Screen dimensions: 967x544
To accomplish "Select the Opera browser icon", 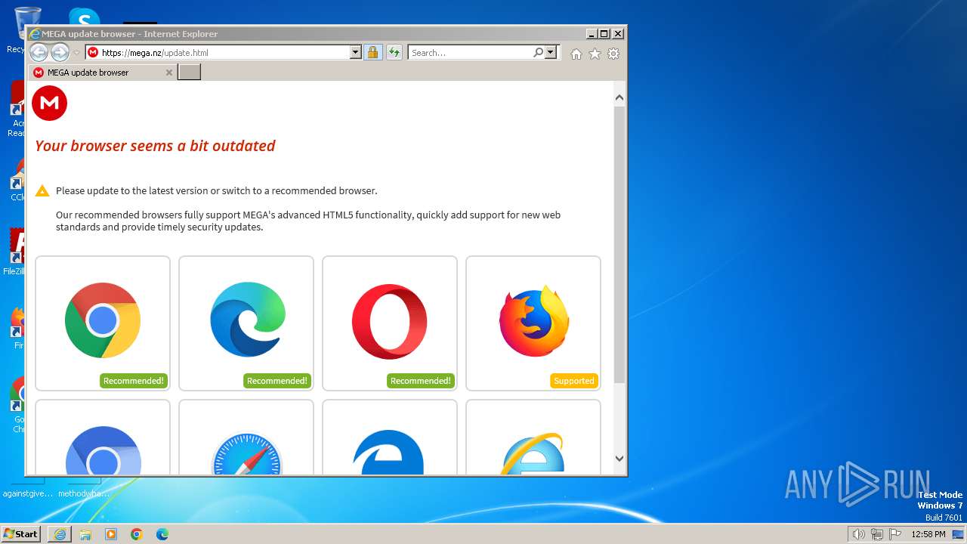I will pyautogui.click(x=390, y=321).
